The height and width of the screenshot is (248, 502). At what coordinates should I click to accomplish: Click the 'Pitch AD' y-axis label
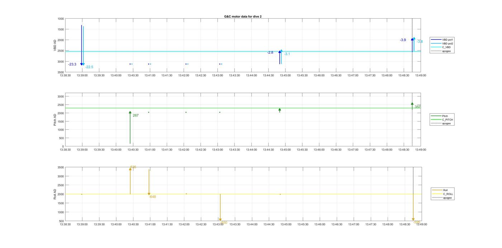point(55,120)
